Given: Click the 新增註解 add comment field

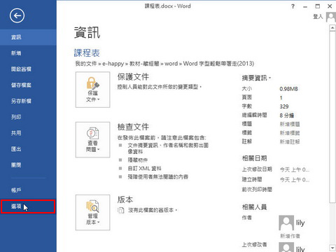Looking at the screenshot, I should [x=290, y=141].
